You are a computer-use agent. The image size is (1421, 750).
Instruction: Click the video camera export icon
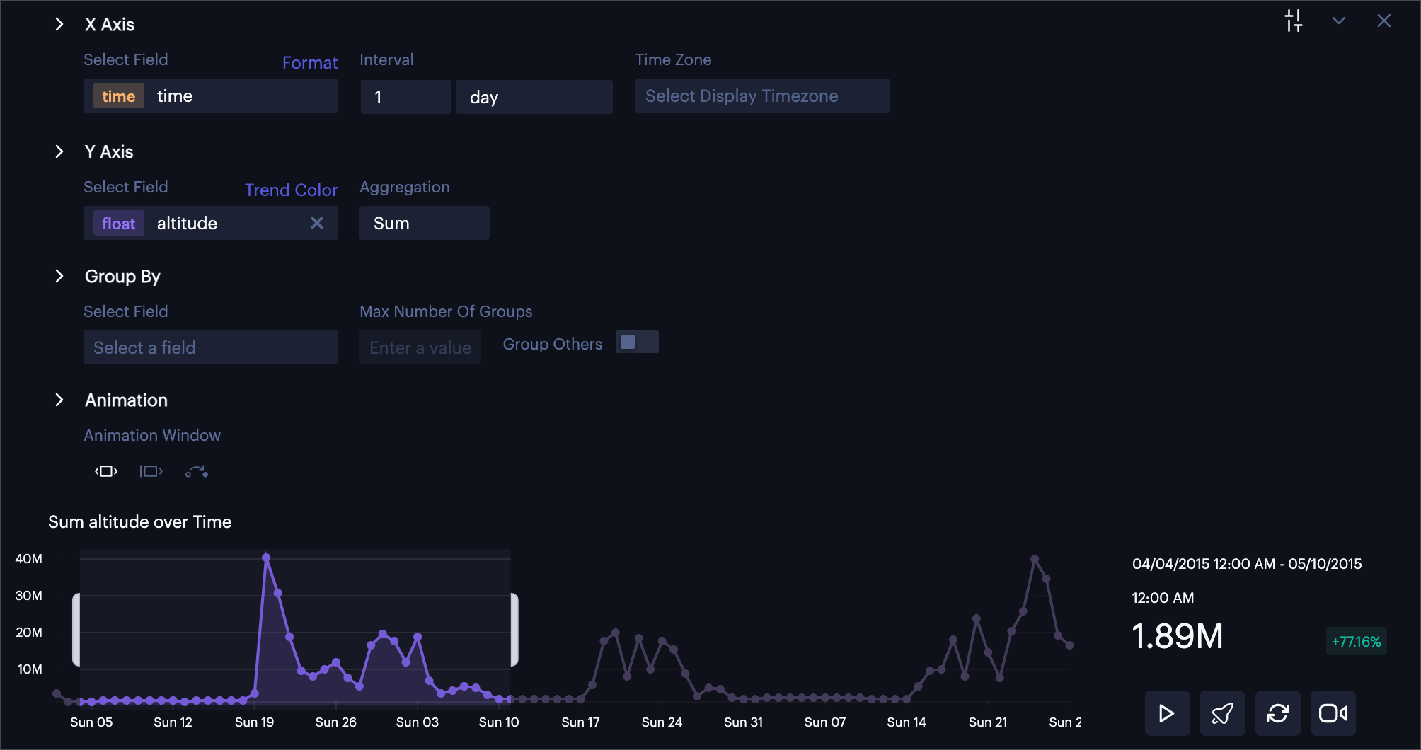tap(1333, 713)
